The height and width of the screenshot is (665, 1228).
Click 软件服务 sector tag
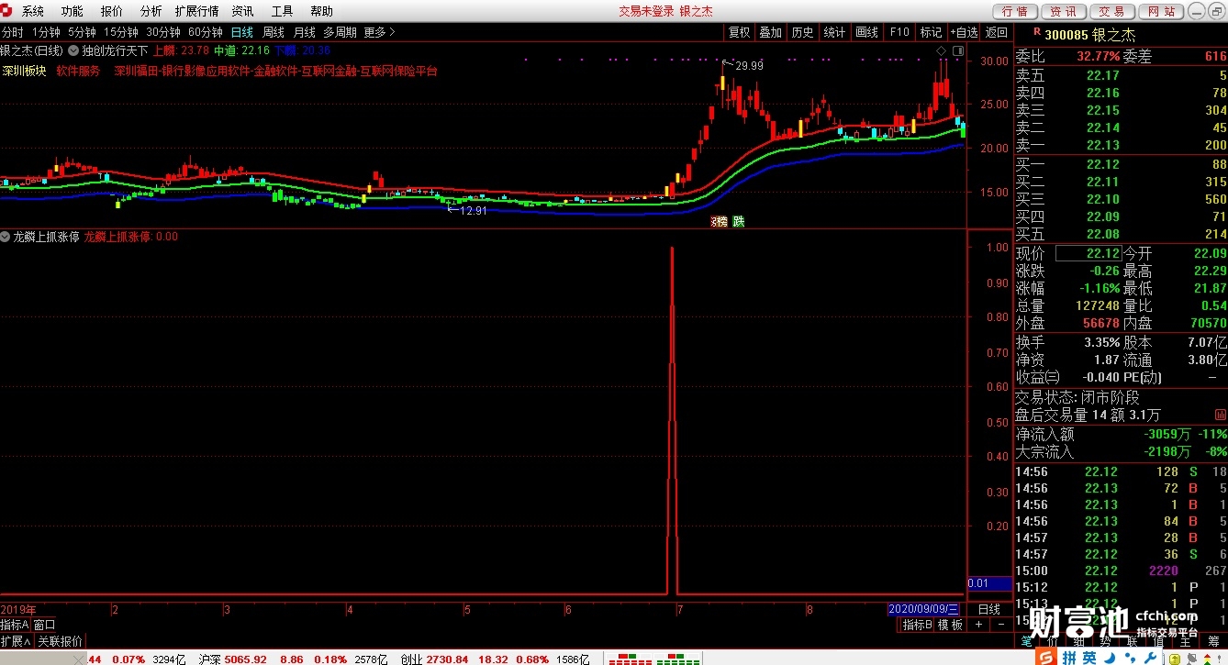(78, 71)
